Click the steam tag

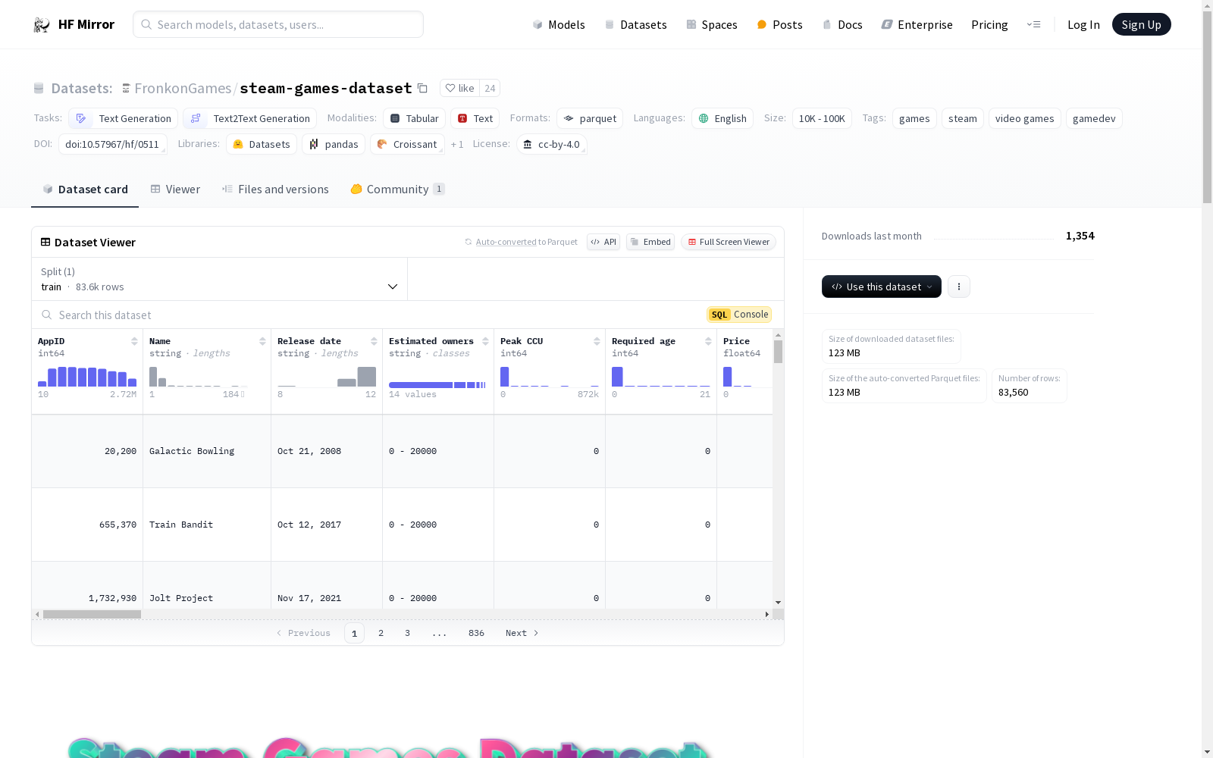point(963,118)
